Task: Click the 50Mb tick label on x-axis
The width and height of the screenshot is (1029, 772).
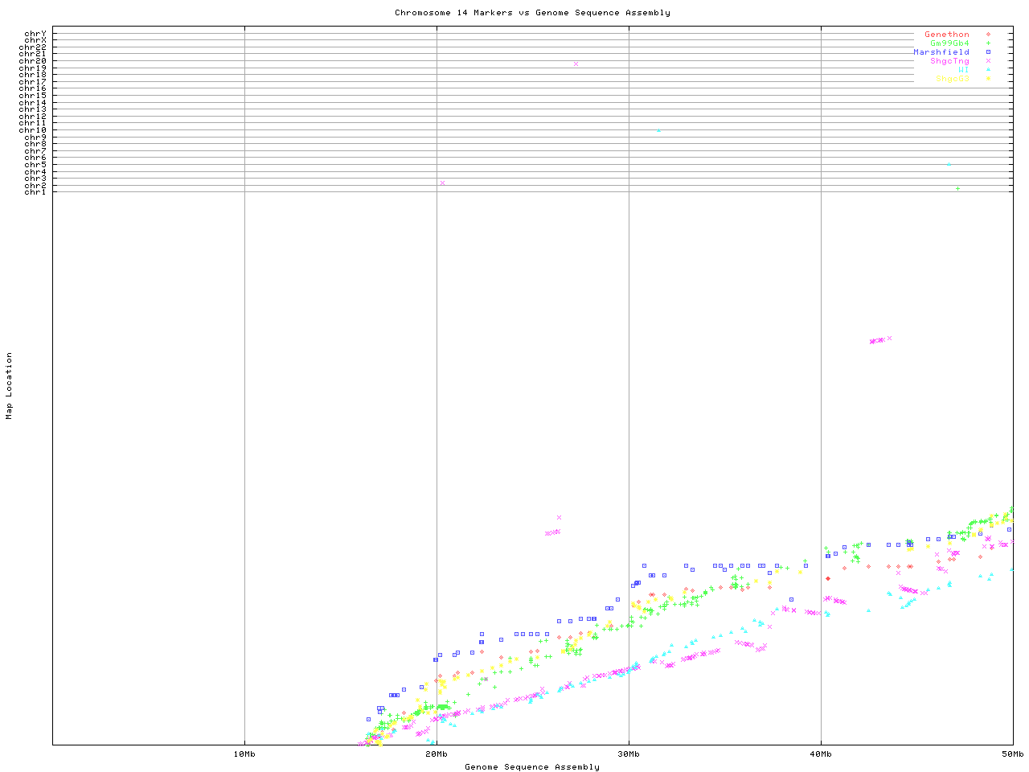Action: pos(1012,754)
